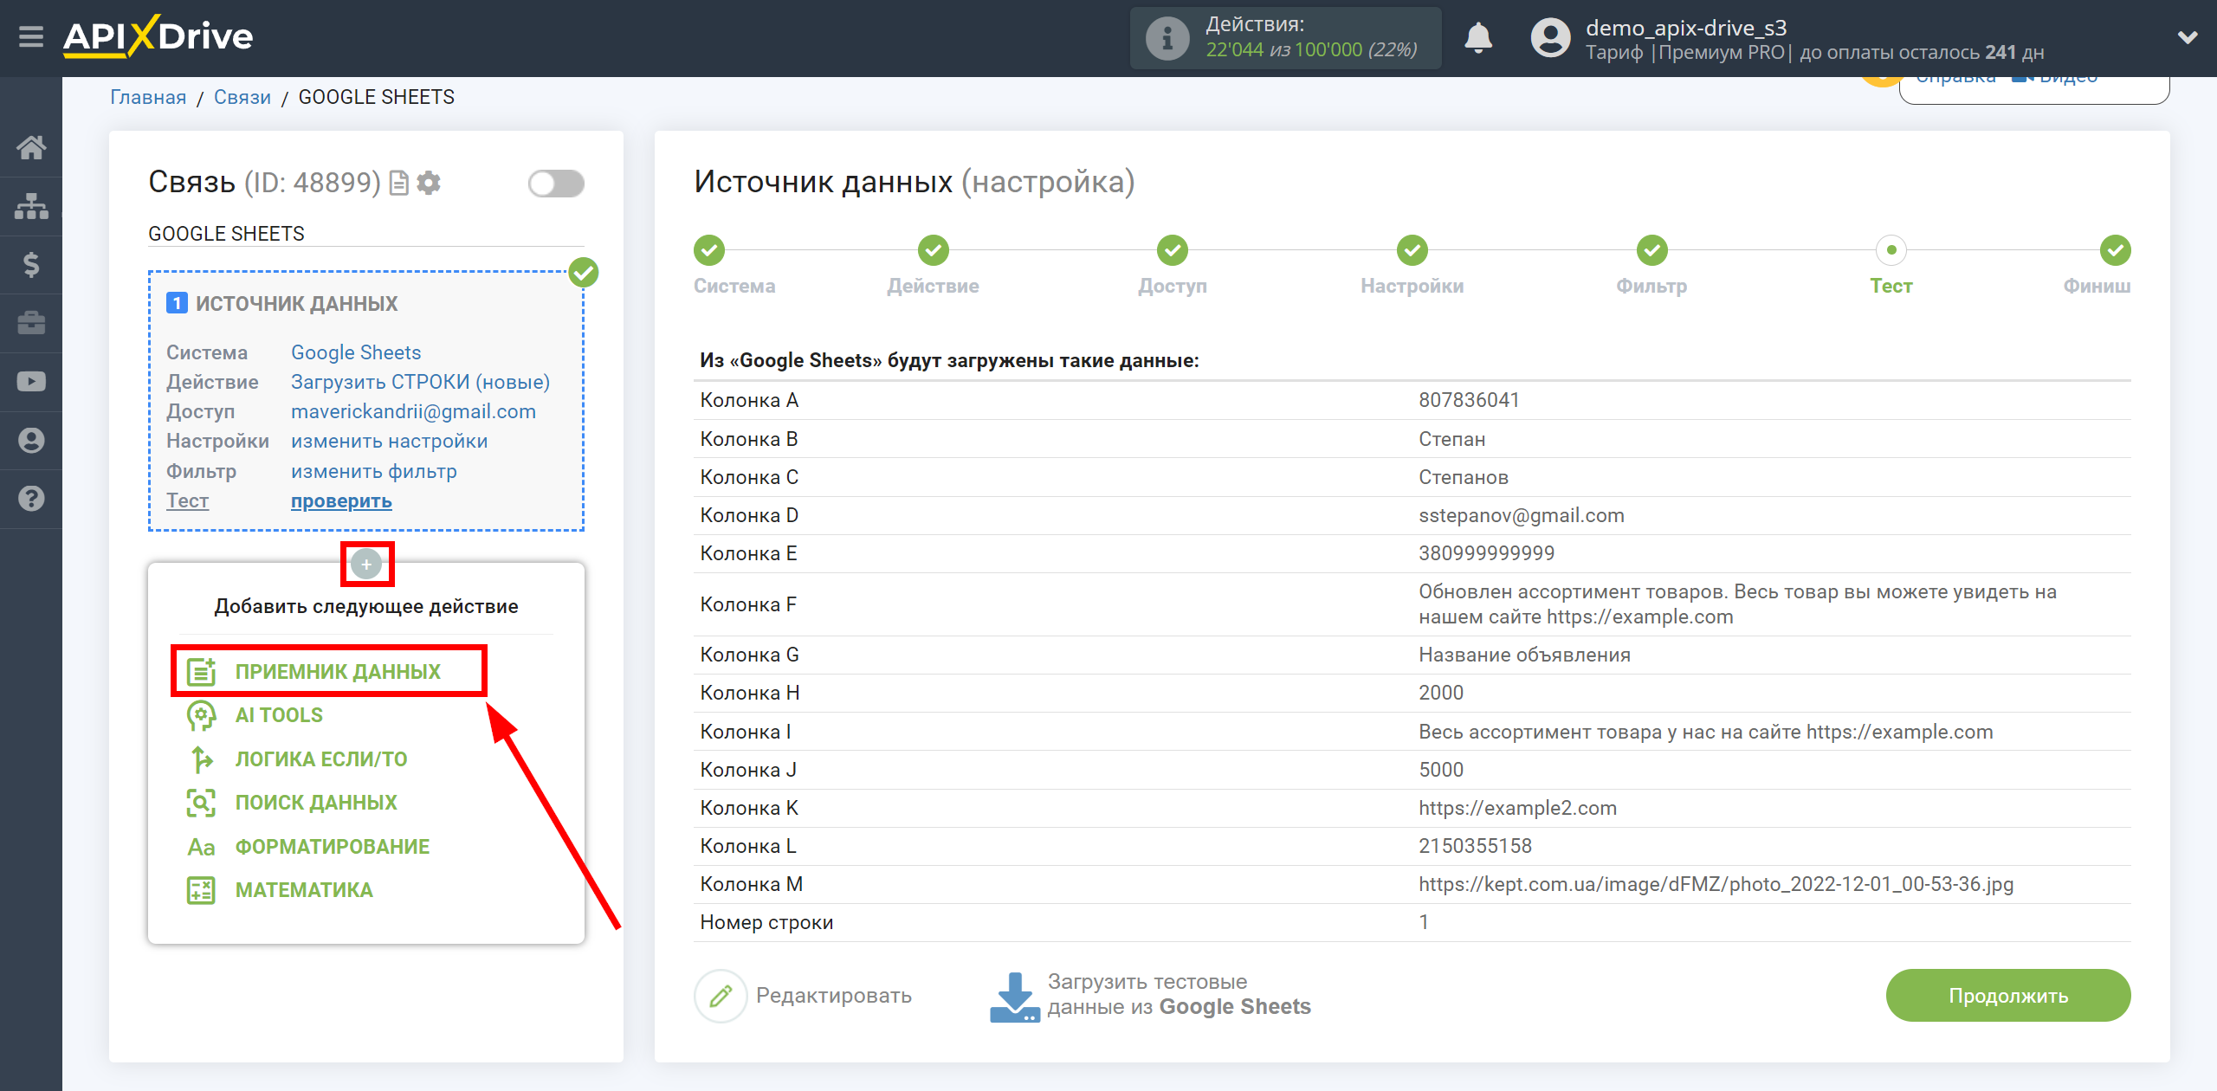The image size is (2217, 1091).
Task: Open video tutorials icon in sidebar
Action: (x=31, y=381)
